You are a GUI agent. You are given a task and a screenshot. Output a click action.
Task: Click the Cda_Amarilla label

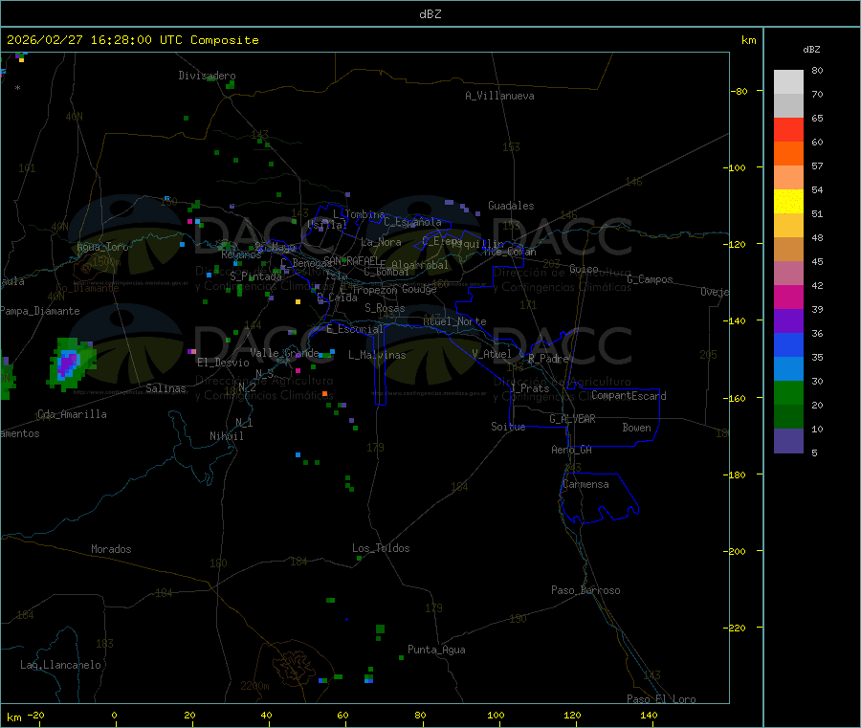72,414
